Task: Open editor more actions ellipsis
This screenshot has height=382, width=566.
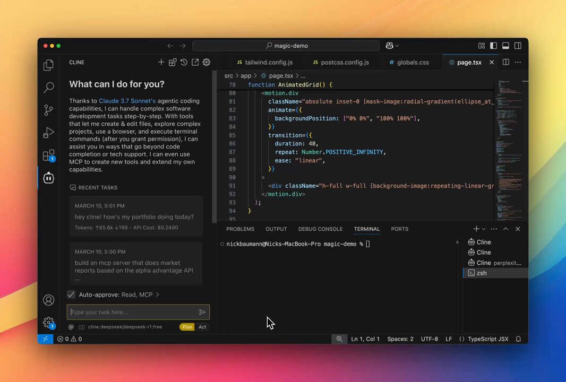Action: (518, 63)
